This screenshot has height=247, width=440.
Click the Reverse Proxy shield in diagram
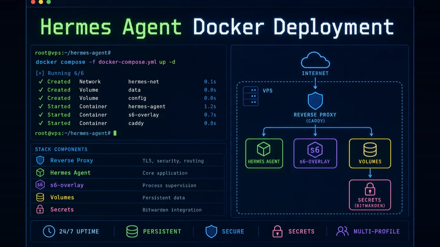coord(315,101)
